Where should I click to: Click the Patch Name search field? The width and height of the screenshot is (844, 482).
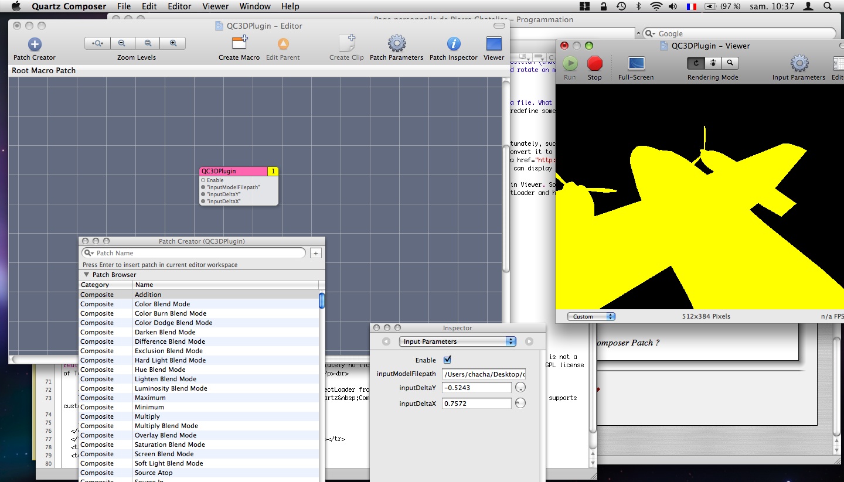(x=193, y=253)
